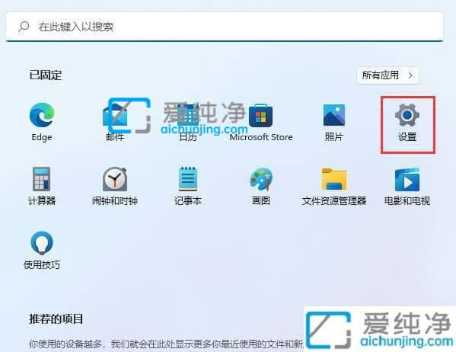Click the search magnifier icon

click(x=24, y=27)
